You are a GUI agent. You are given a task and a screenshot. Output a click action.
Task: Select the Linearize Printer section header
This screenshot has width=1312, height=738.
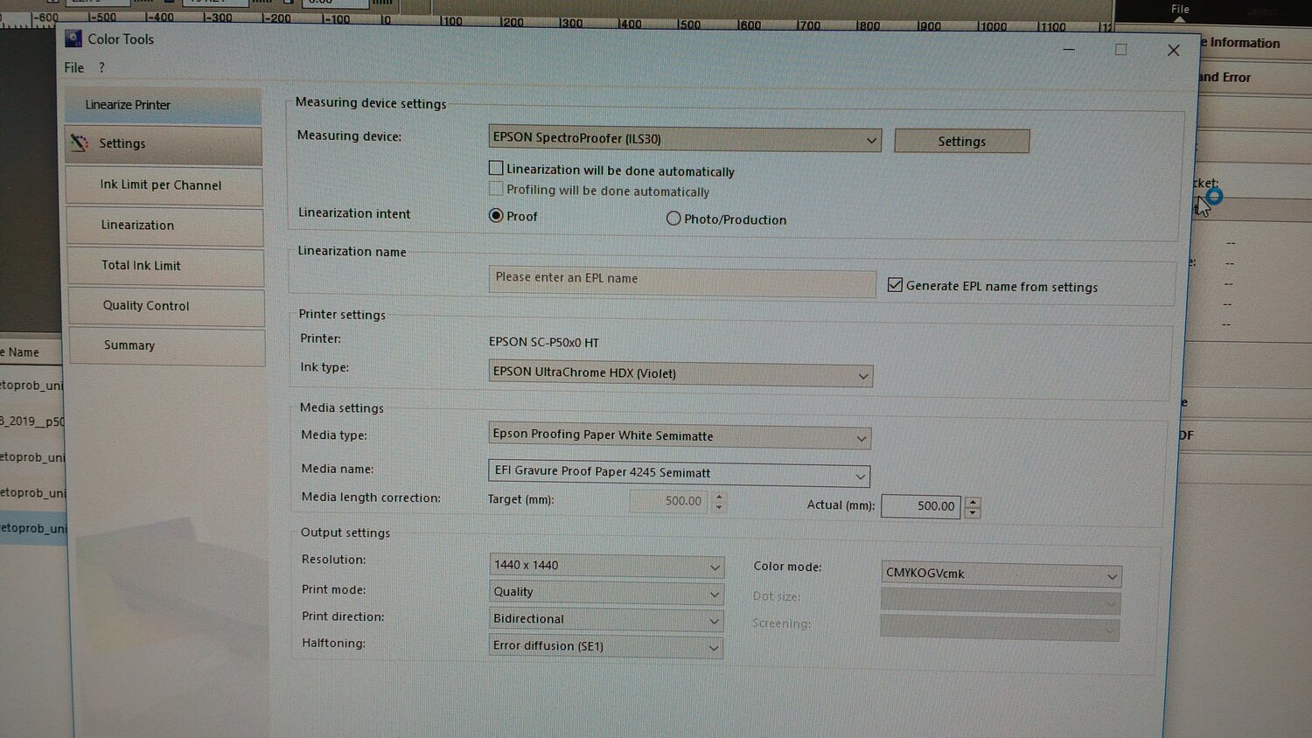163,105
